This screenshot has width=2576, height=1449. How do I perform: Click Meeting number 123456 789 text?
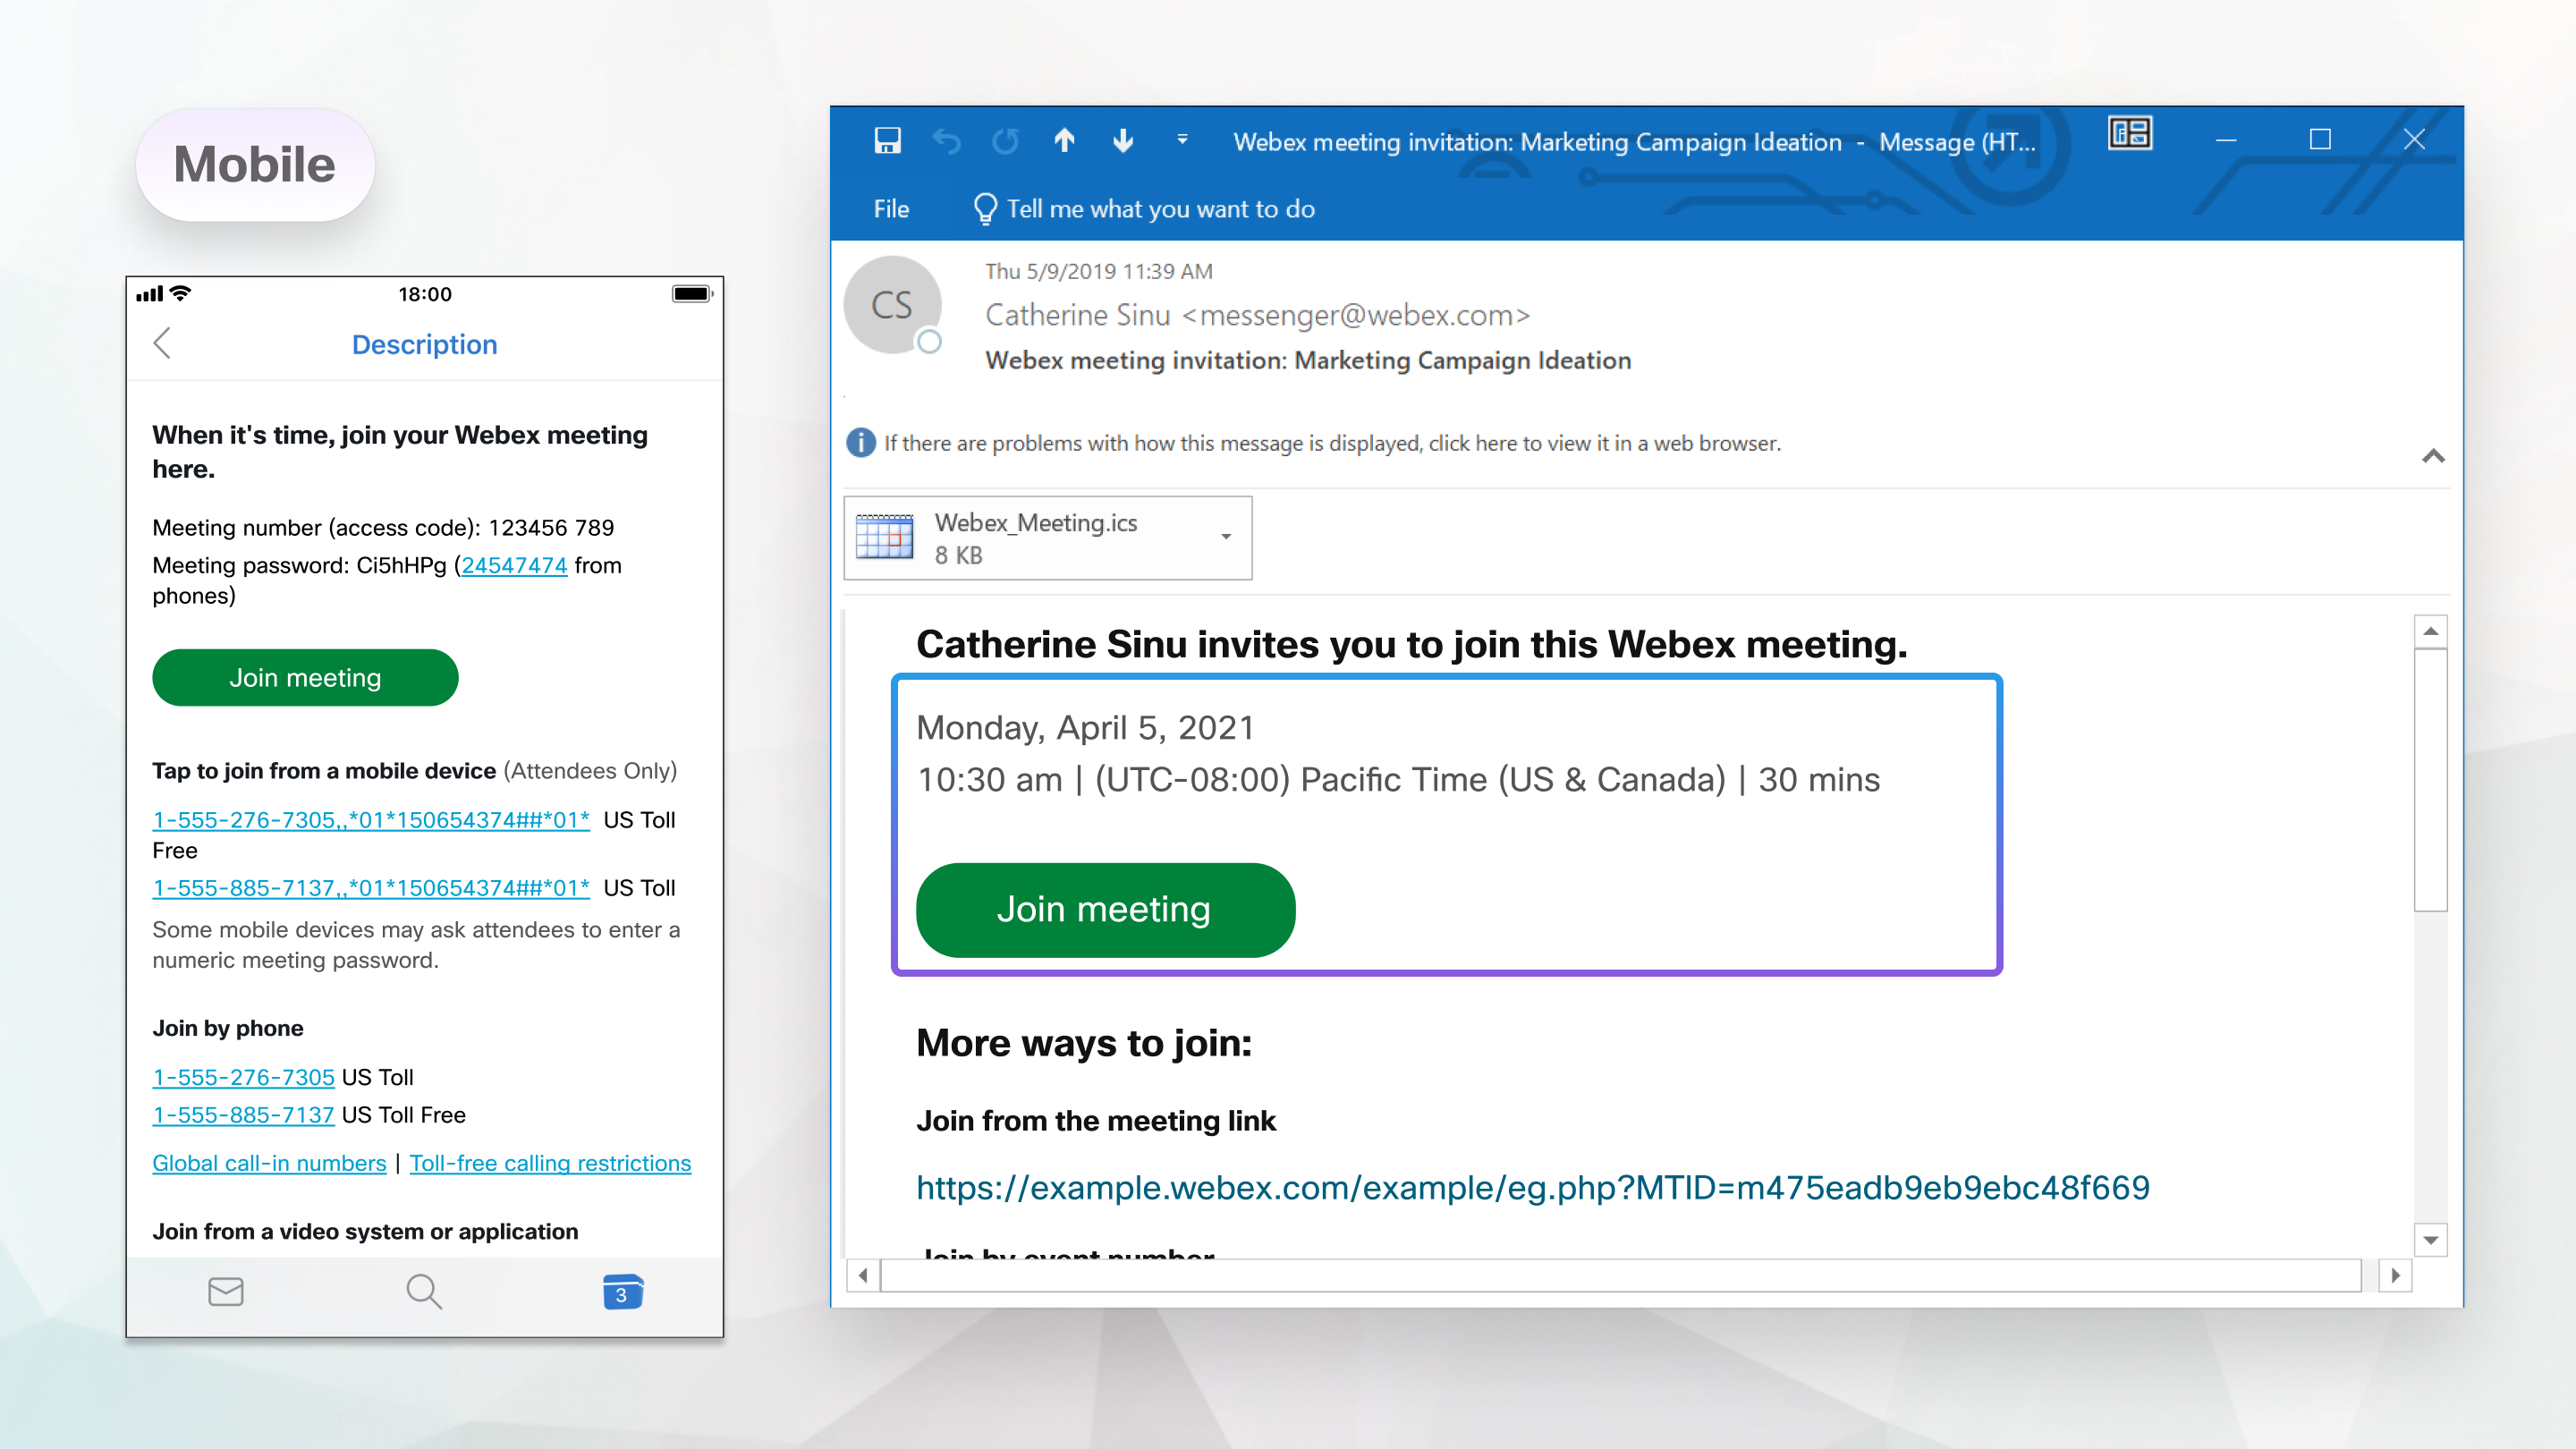(x=383, y=527)
